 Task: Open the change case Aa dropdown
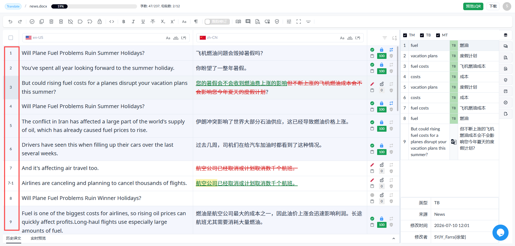point(184,22)
